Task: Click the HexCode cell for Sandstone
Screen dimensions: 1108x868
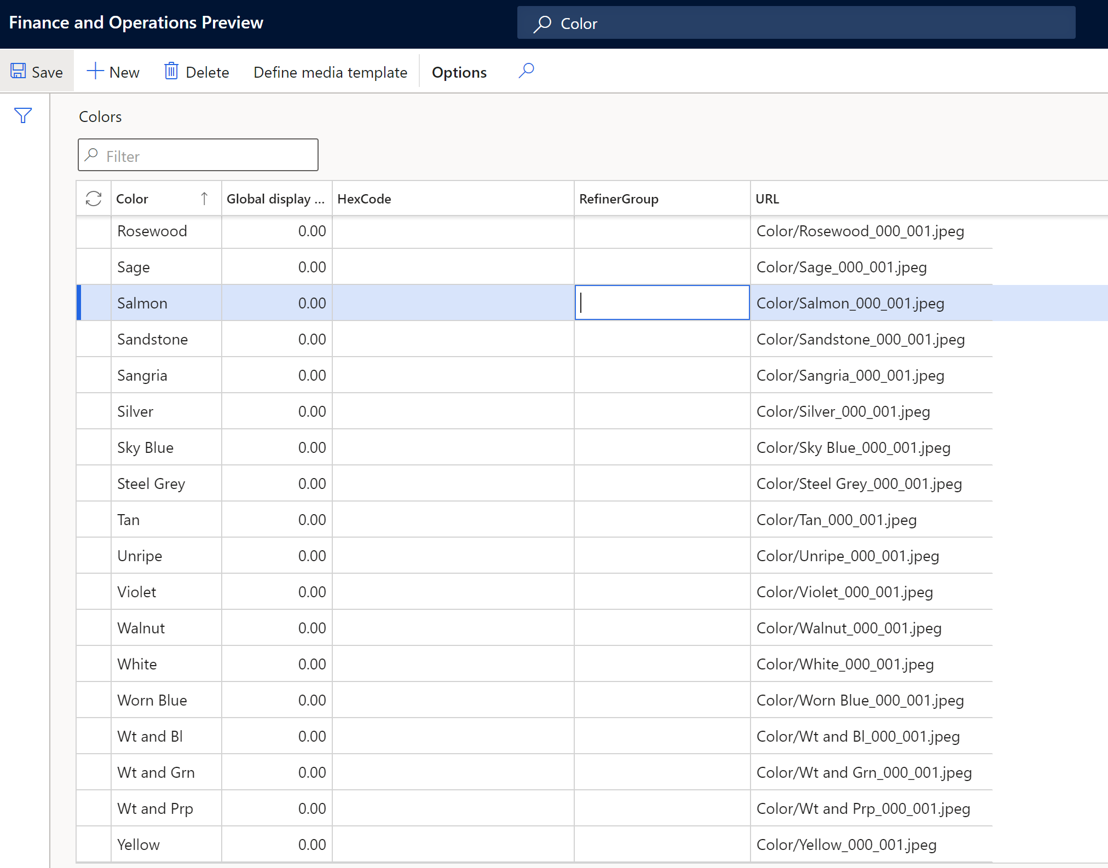Action: pos(452,339)
